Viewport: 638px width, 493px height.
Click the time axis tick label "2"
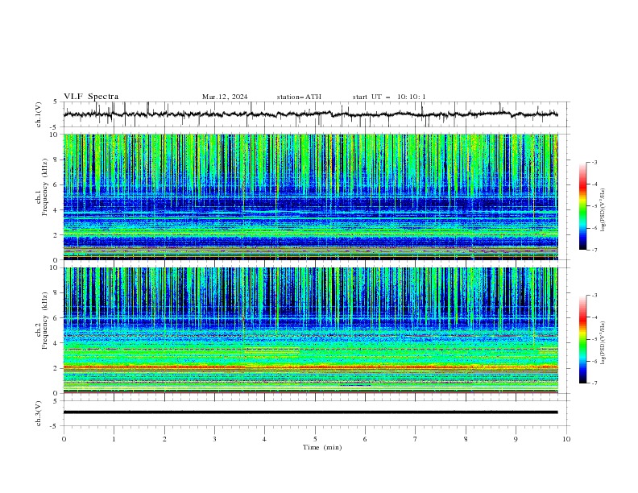pyautogui.click(x=164, y=439)
